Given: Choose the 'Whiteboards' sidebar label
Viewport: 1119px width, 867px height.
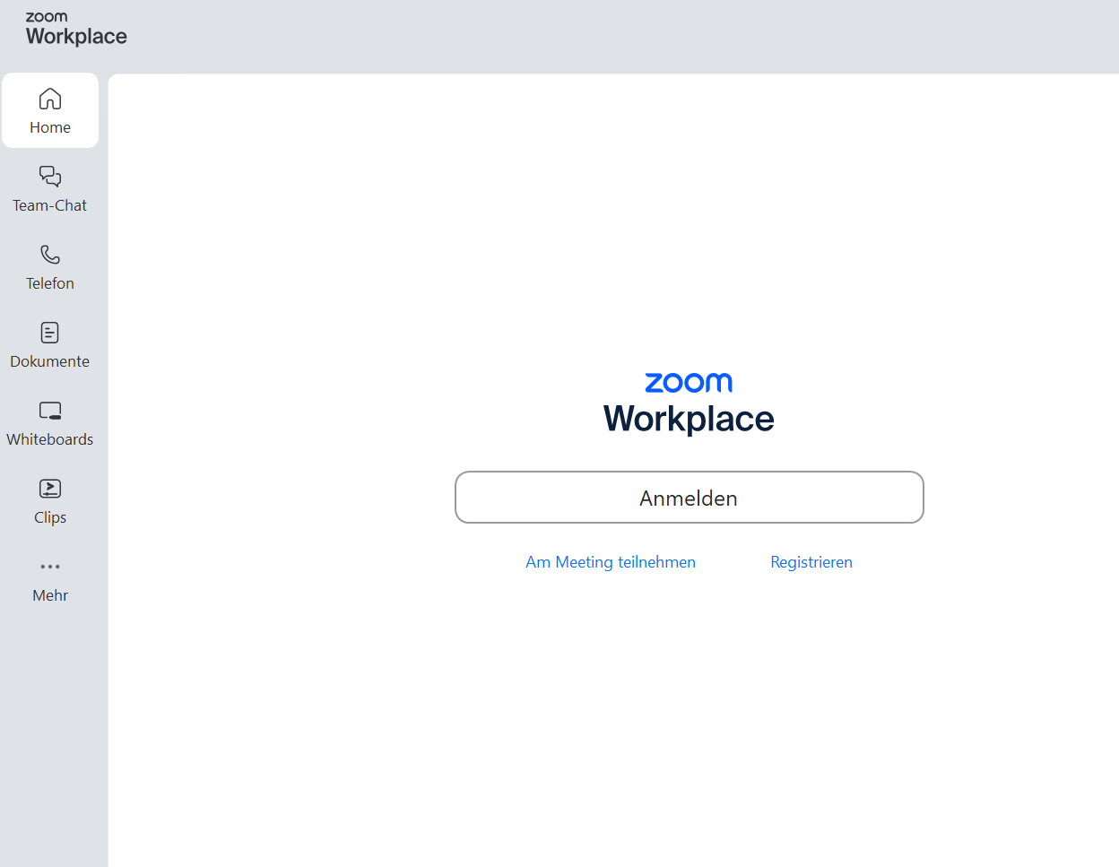Looking at the screenshot, I should click(50, 440).
